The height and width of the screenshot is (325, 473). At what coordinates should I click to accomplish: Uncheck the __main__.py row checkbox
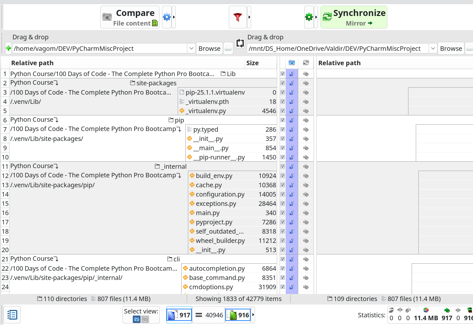point(283,148)
